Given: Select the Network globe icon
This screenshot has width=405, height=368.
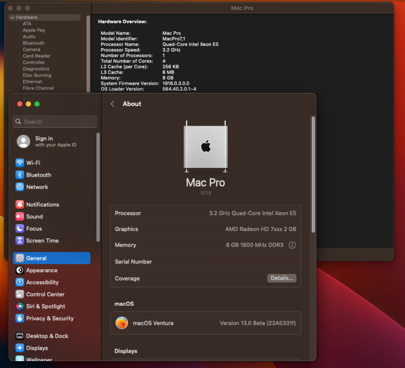Looking at the screenshot, I should pos(20,187).
